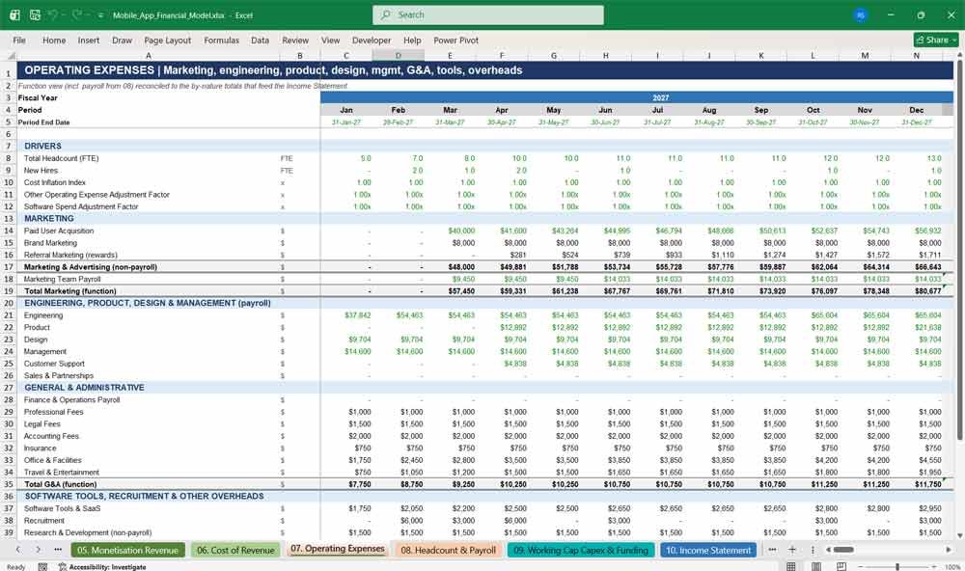Add a new sheet with plus icon
This screenshot has width=965, height=571.
[792, 550]
